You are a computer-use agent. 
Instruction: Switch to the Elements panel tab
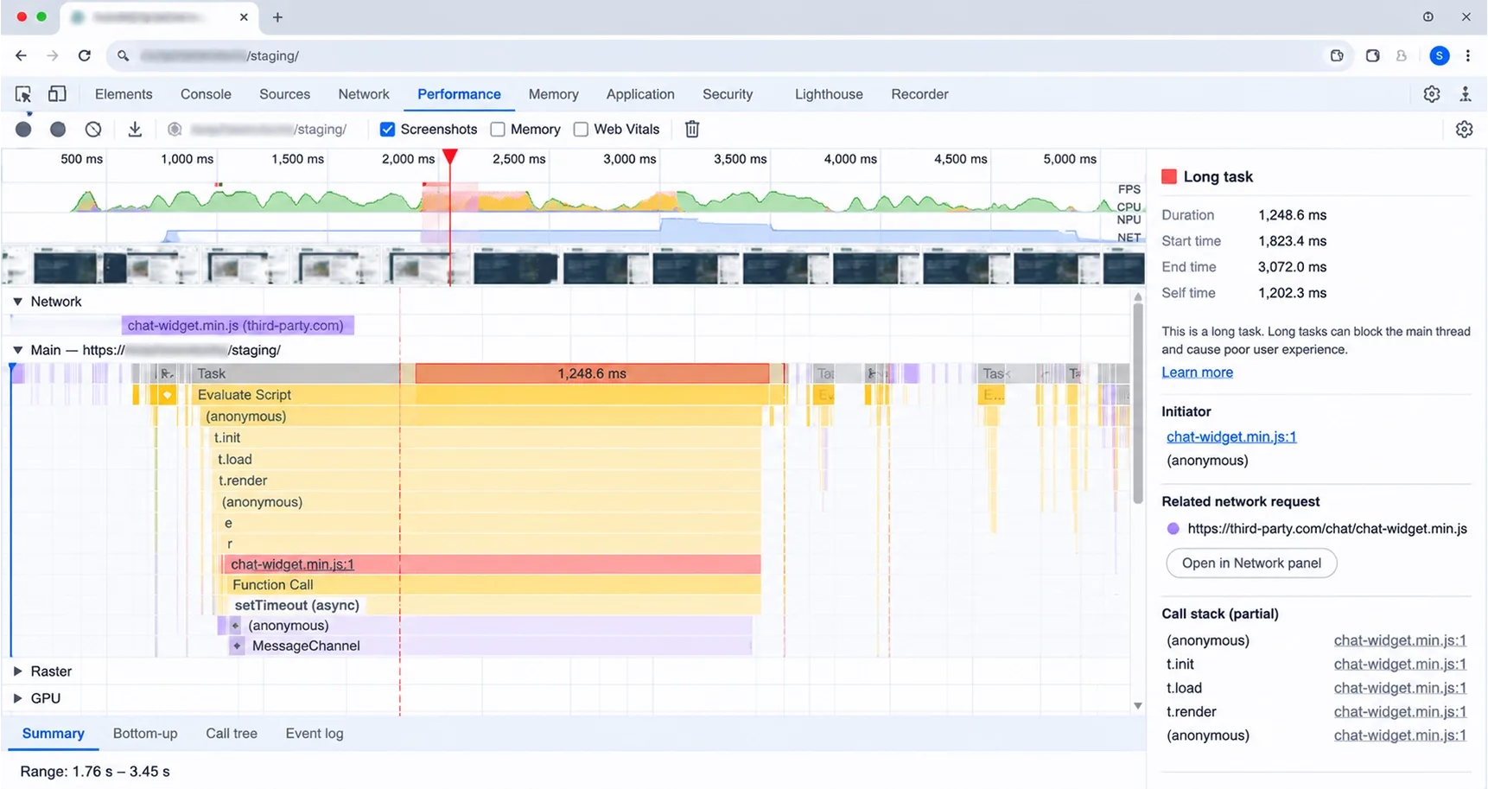pos(124,94)
